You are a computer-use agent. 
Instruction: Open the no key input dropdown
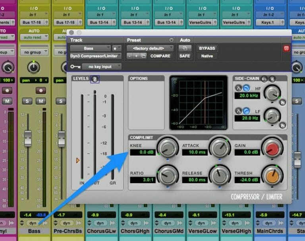point(102,67)
